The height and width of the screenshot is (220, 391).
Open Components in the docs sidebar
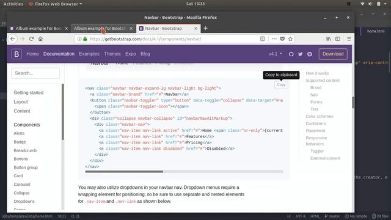point(27,125)
